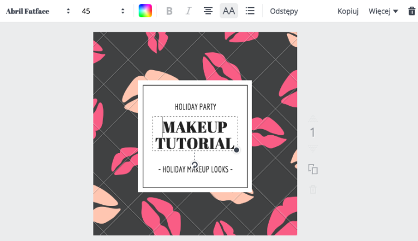
Task: Toggle italic text style
Action: pos(188,11)
